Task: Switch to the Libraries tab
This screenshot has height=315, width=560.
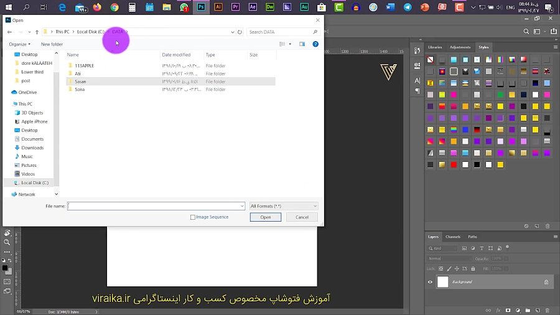Action: tap(435, 47)
